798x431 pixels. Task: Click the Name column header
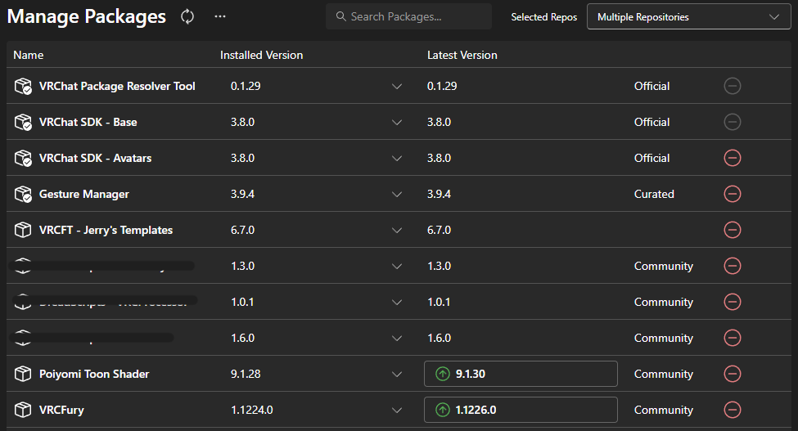[x=29, y=55]
